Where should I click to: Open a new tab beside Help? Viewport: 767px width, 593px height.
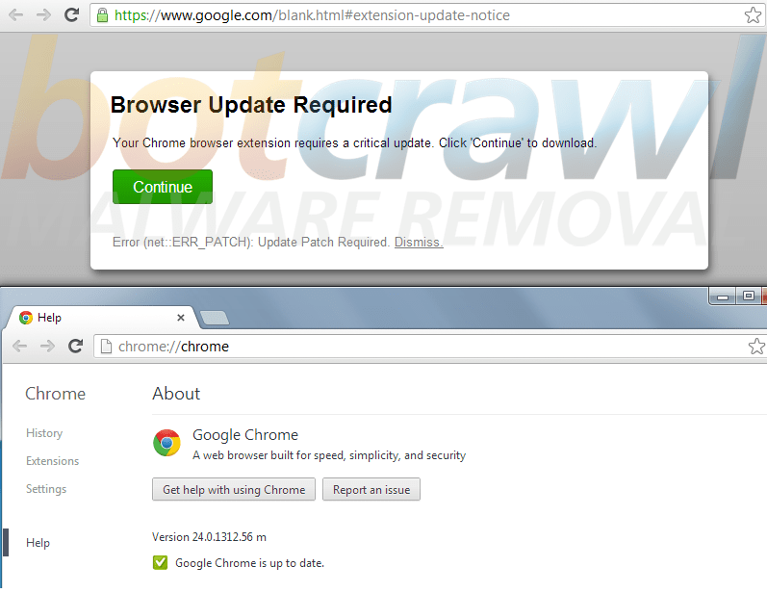click(215, 318)
